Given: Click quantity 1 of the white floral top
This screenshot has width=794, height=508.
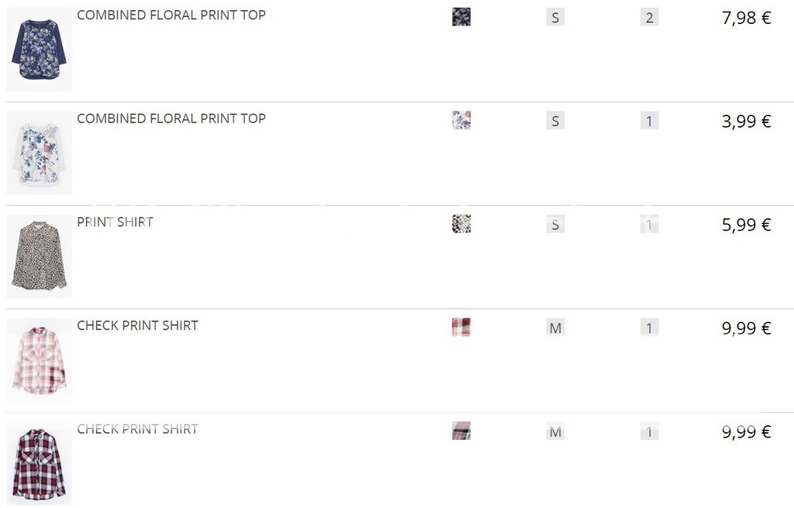Looking at the screenshot, I should pyautogui.click(x=650, y=121).
